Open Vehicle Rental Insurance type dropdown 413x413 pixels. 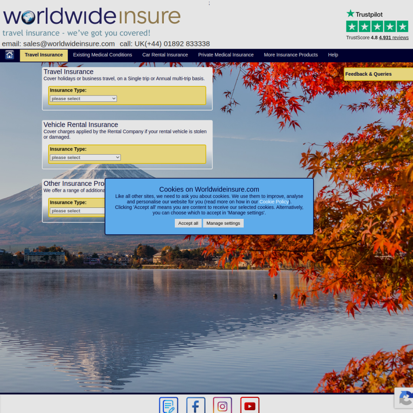click(85, 157)
